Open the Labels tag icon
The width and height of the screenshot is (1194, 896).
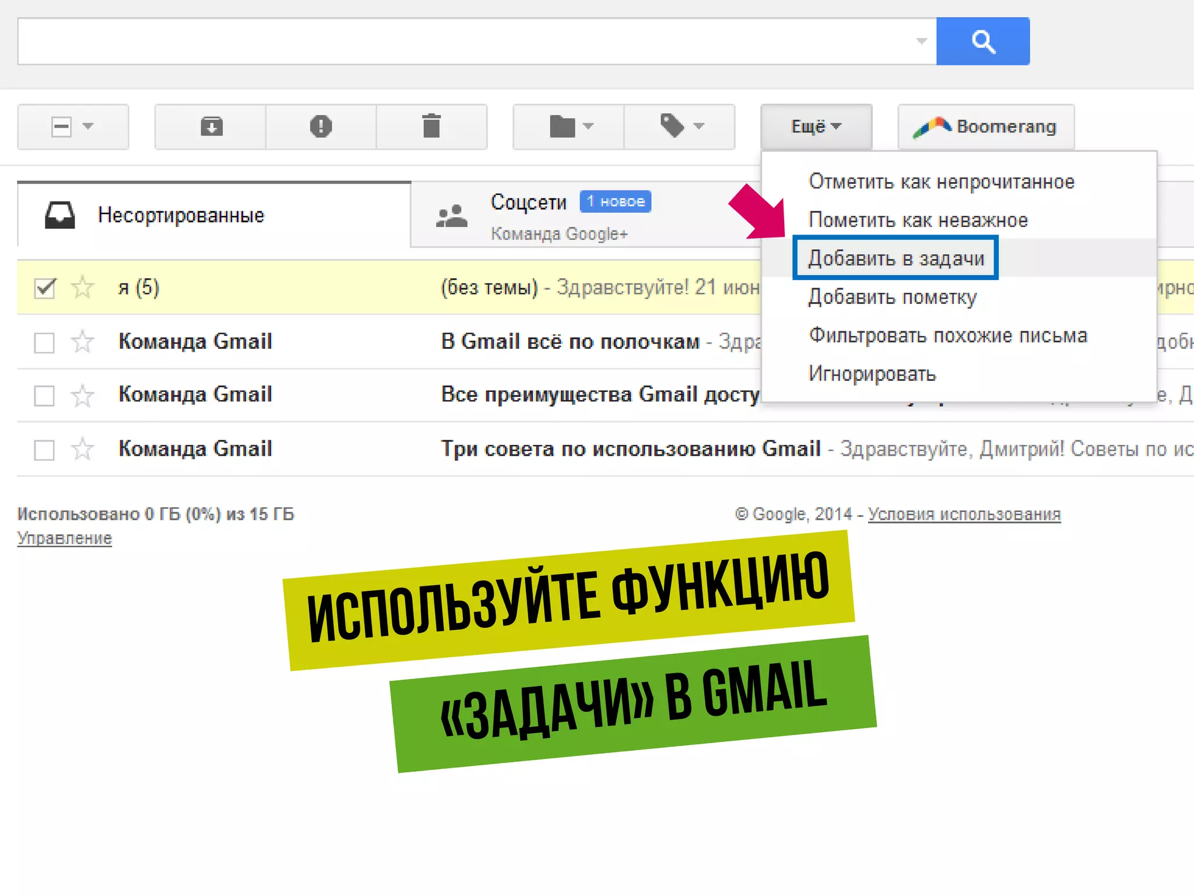click(x=680, y=127)
